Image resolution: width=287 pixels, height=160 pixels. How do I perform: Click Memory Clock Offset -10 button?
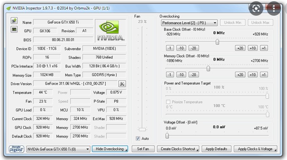tap(181, 74)
